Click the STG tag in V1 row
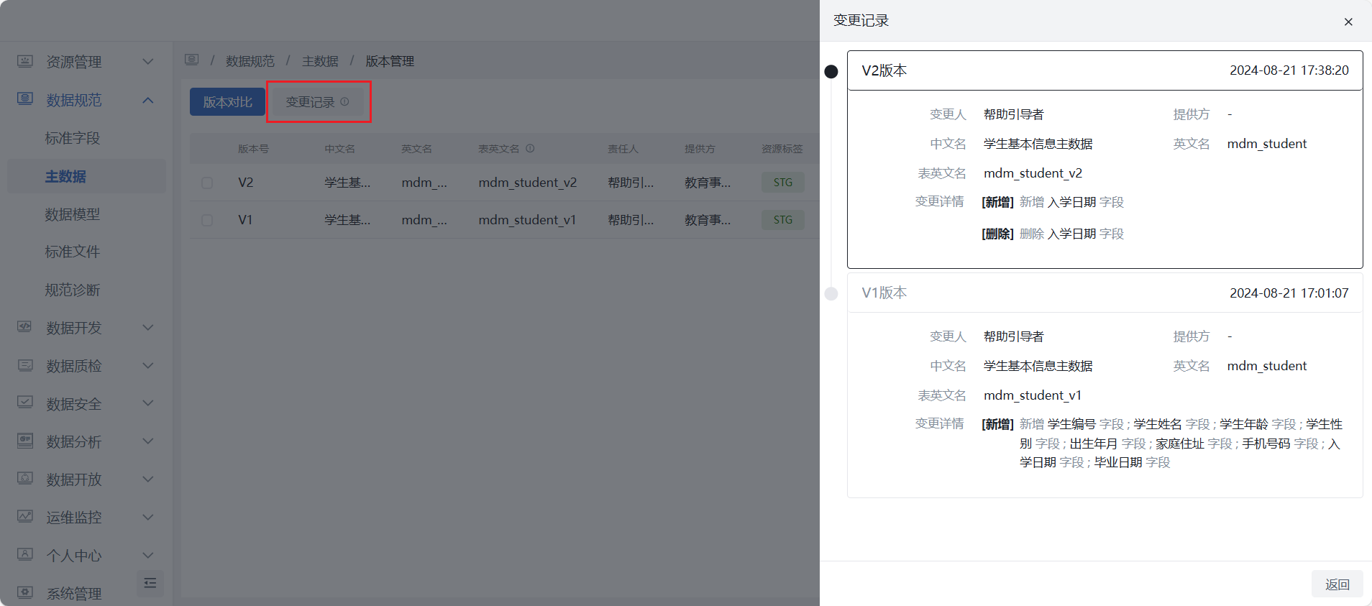The width and height of the screenshot is (1372, 606). (783, 220)
